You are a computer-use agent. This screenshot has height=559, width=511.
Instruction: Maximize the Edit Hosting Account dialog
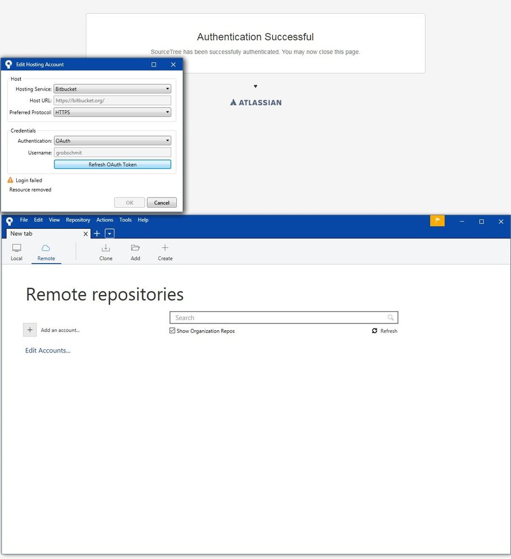click(x=154, y=64)
